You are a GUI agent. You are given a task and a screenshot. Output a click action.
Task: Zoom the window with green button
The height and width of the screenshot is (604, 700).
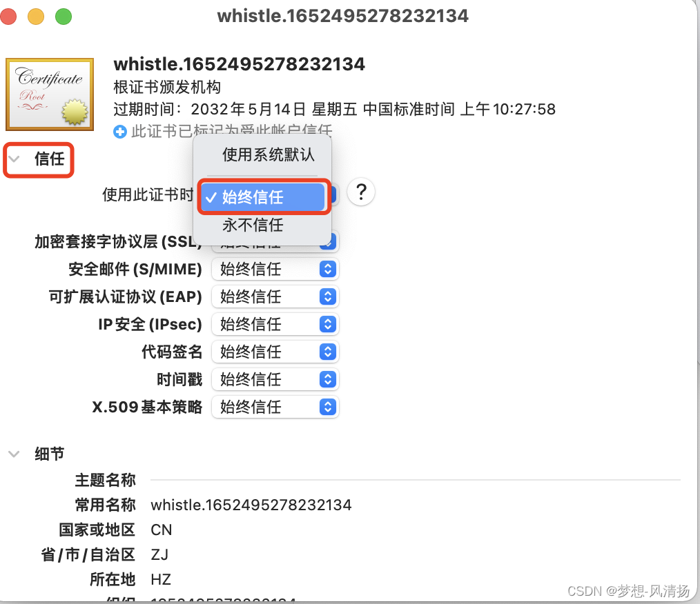[x=64, y=17]
